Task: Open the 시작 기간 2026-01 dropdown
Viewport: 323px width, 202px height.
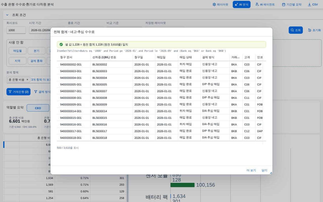Action: pos(40,30)
